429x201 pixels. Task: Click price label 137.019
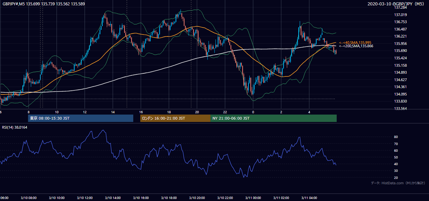[x=401, y=15]
